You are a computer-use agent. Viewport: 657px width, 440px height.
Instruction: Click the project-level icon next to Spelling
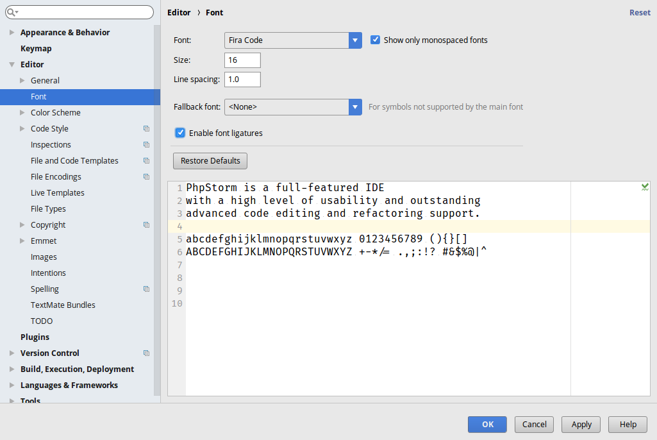click(x=146, y=289)
